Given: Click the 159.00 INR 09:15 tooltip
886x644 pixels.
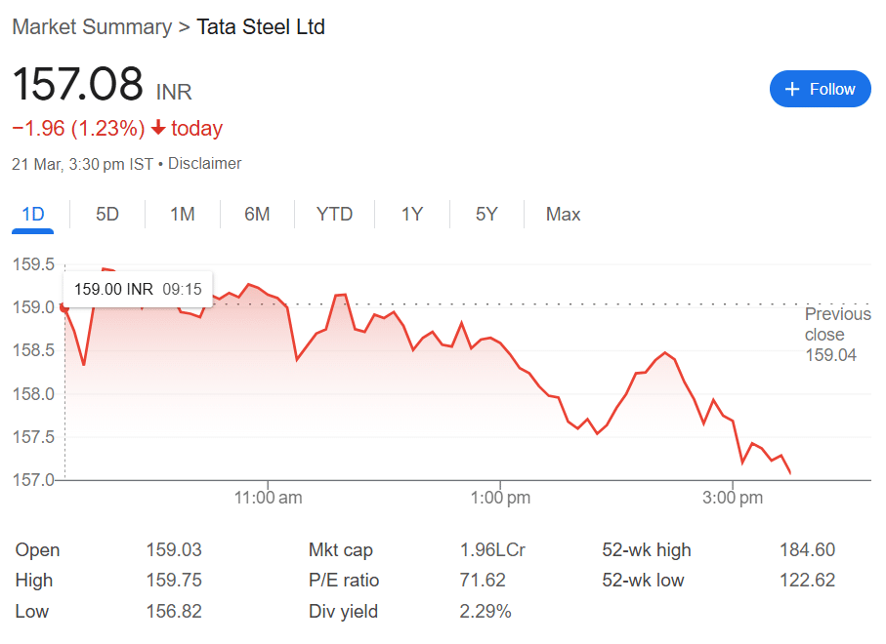Looking at the screenshot, I should [x=138, y=290].
